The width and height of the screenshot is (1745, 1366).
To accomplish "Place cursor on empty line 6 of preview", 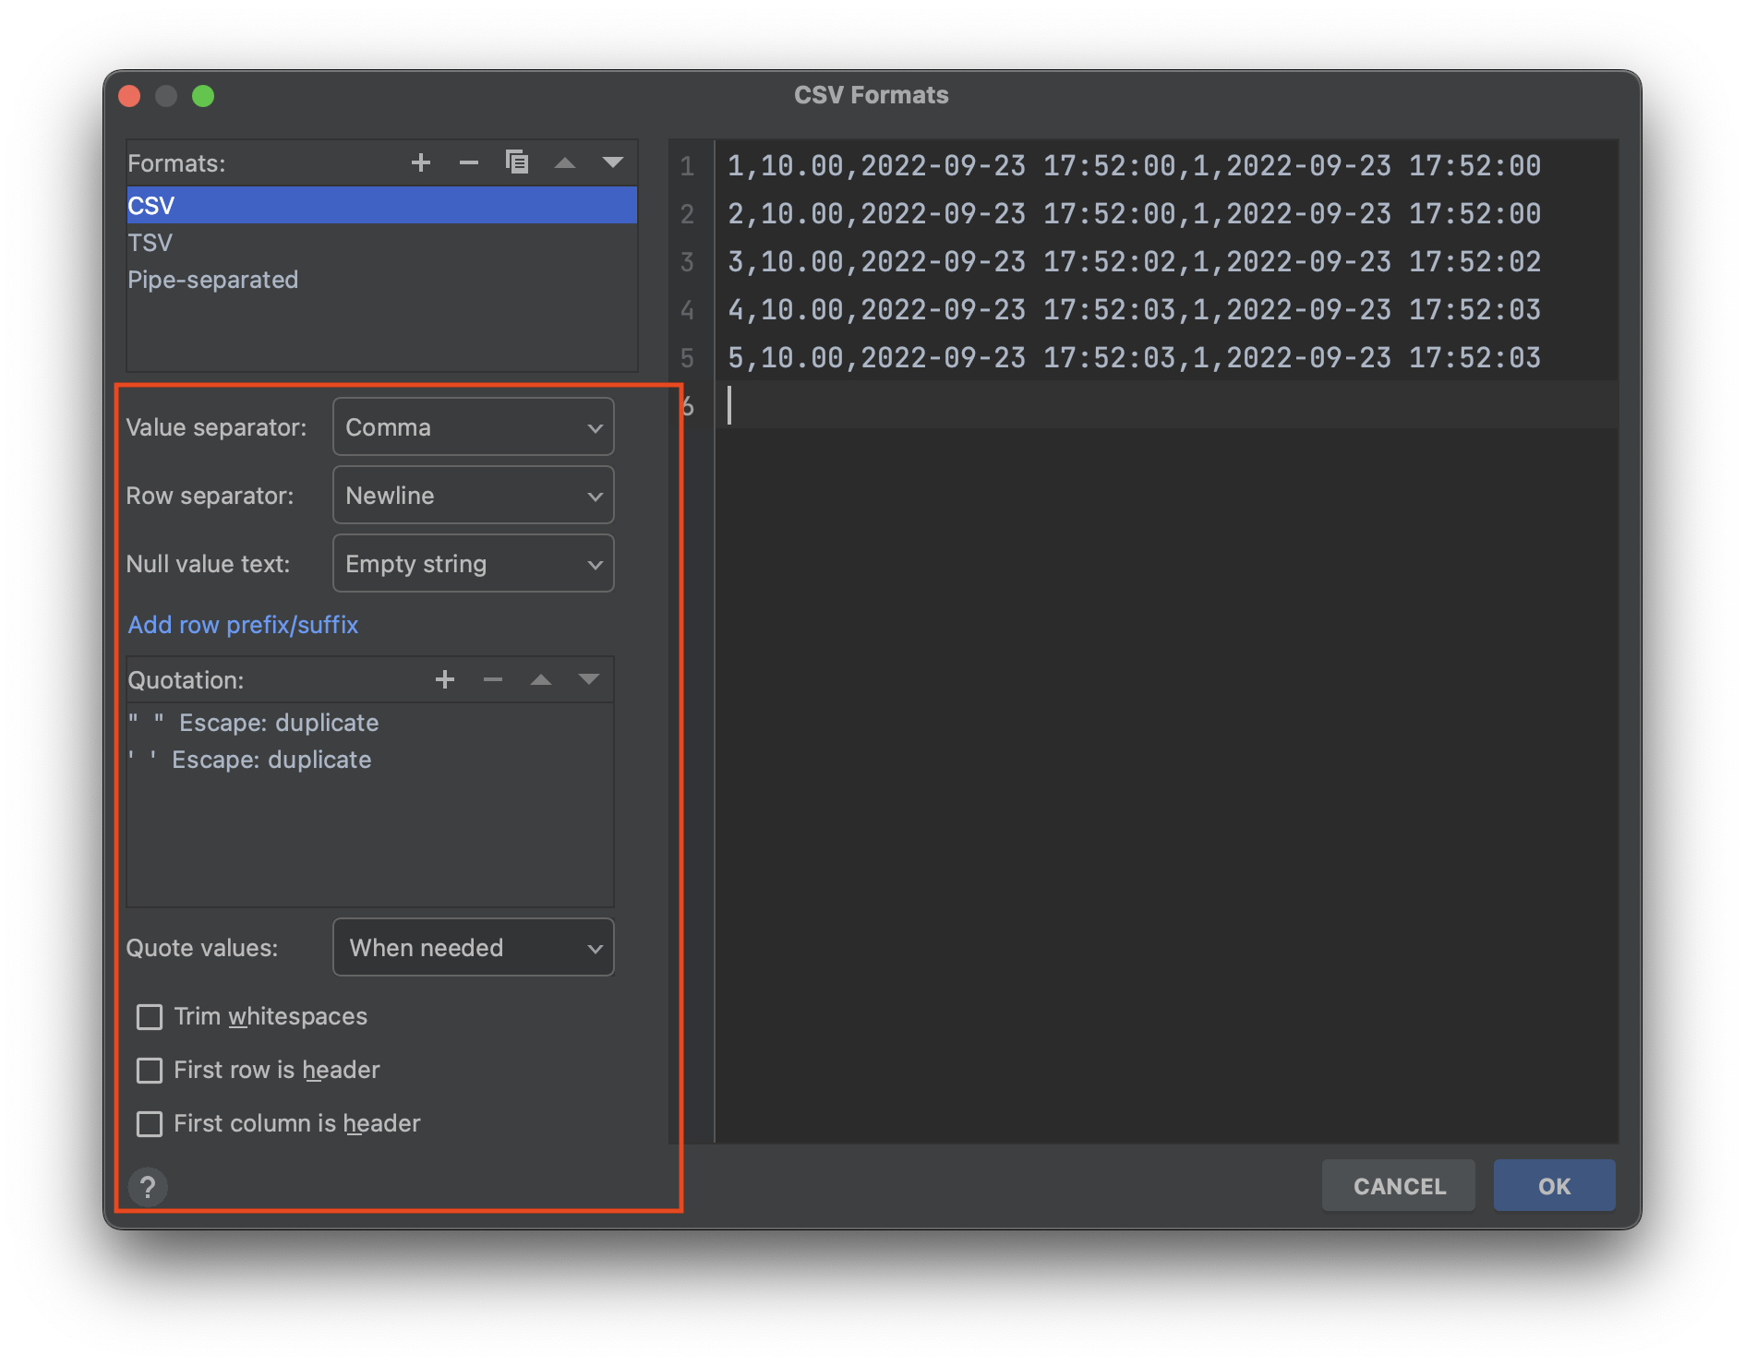I will coord(1167,405).
